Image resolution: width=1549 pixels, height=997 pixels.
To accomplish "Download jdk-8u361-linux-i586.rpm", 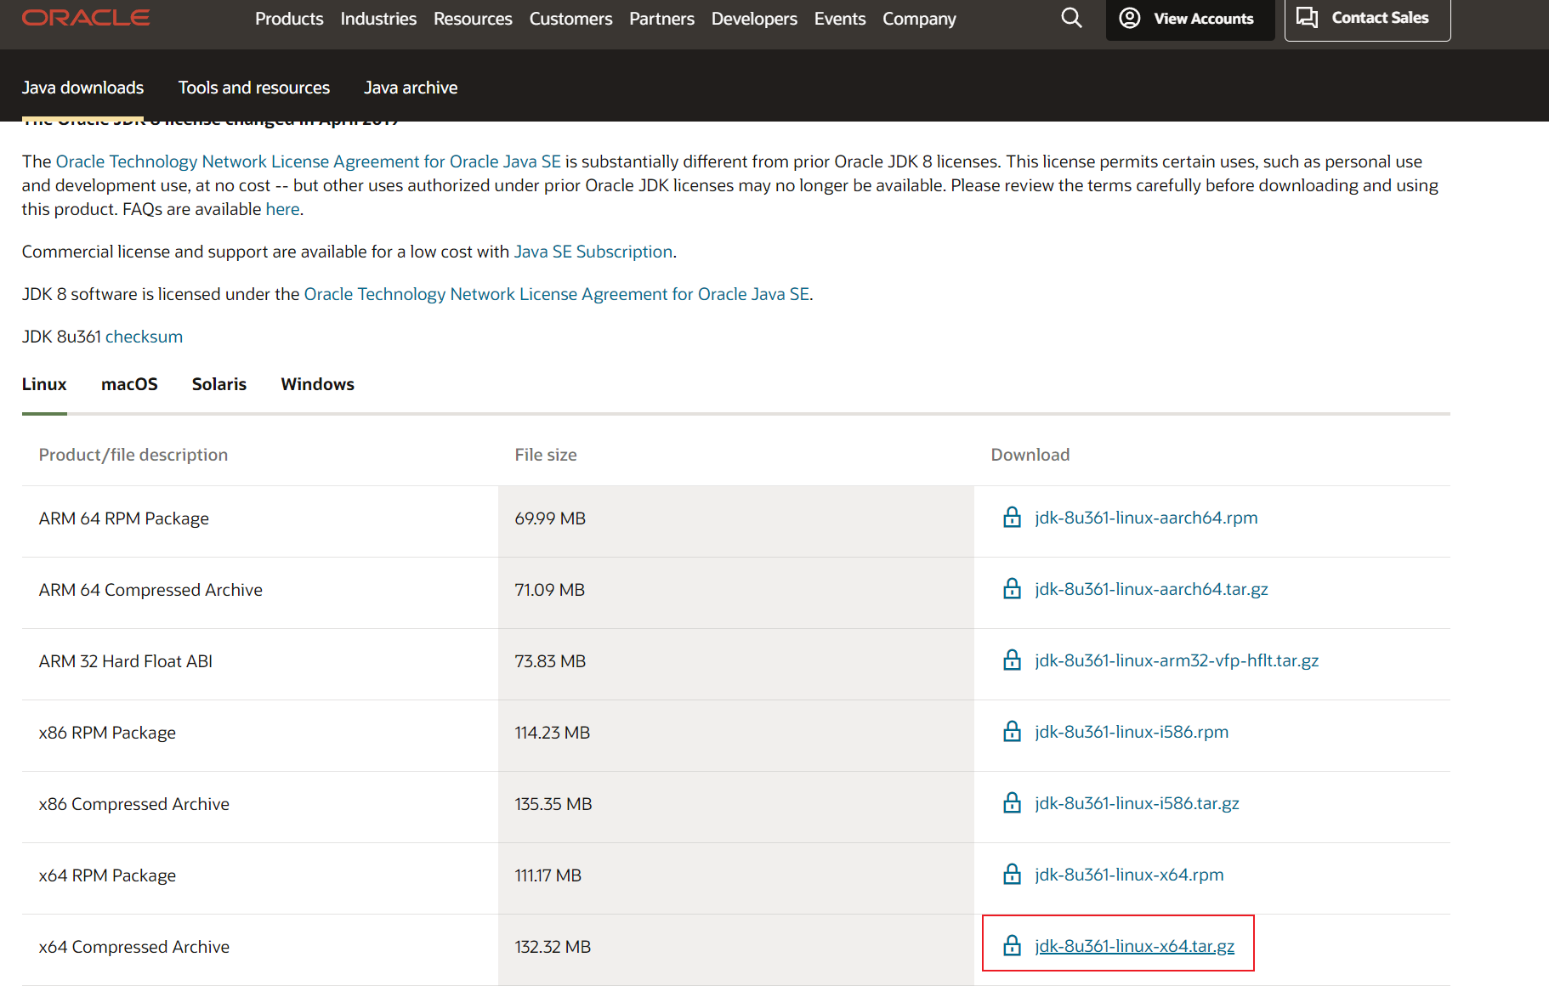I will [1132, 732].
